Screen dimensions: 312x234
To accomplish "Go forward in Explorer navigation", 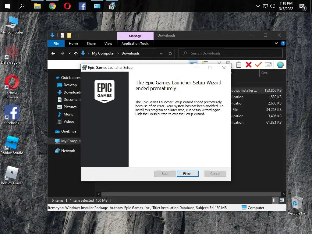I will pos(62,53).
